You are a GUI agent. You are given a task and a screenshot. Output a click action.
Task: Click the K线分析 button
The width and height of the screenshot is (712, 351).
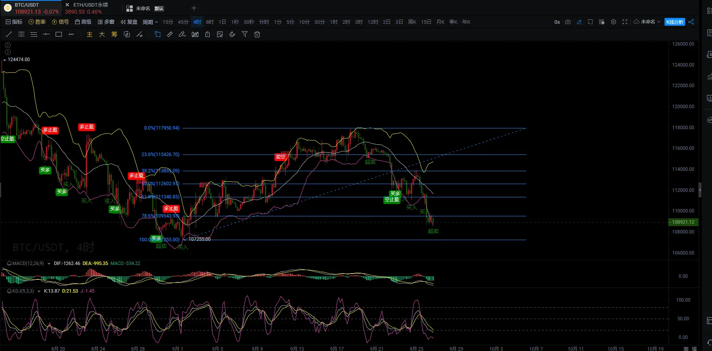click(x=675, y=22)
